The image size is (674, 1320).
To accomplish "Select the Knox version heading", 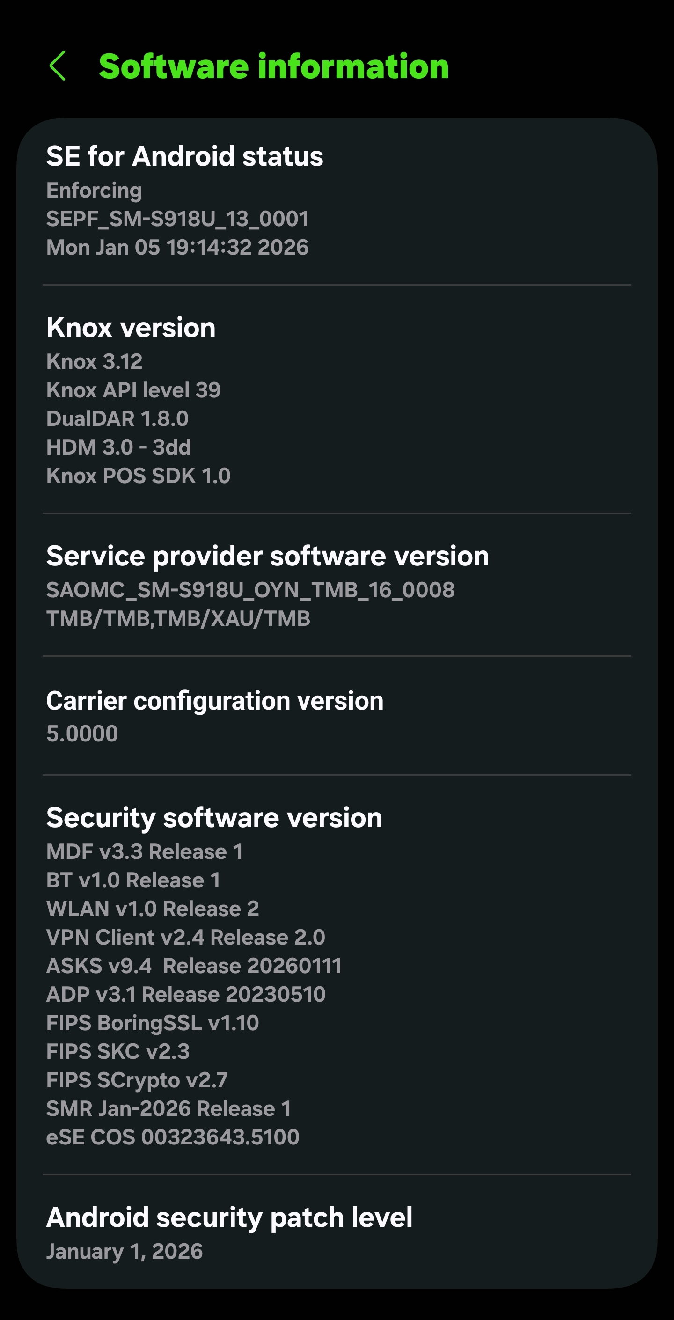I will (131, 328).
